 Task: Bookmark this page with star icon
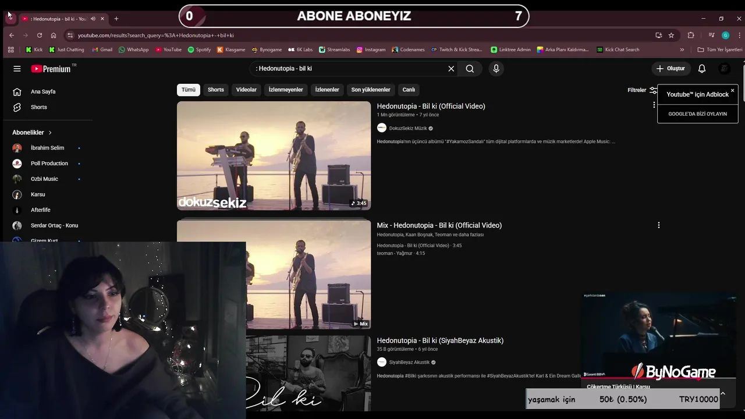coord(671,35)
